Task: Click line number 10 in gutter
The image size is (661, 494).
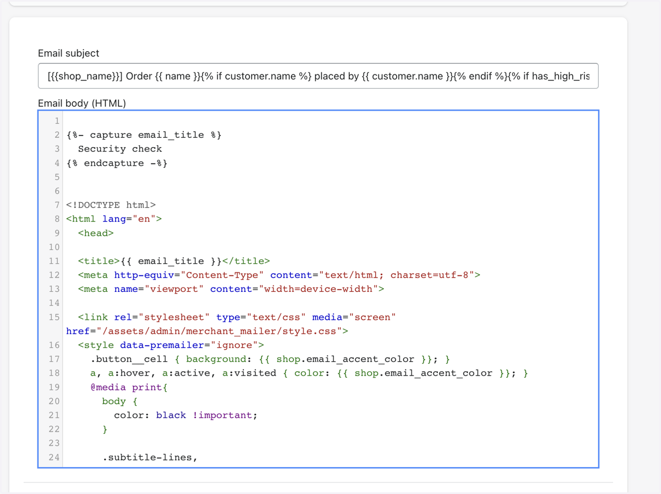Action: tap(54, 247)
